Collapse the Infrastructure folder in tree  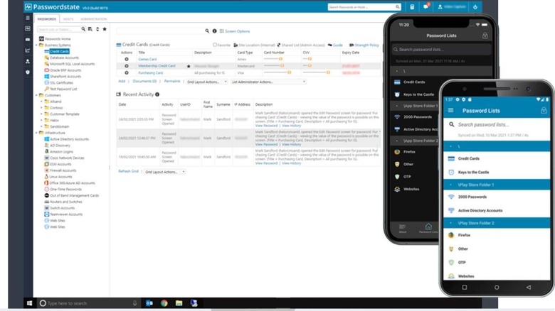36,133
